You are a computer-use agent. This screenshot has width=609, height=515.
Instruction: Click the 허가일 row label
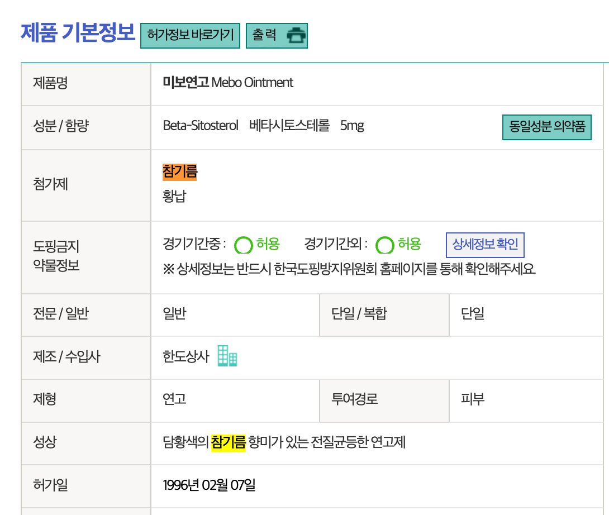coord(50,485)
